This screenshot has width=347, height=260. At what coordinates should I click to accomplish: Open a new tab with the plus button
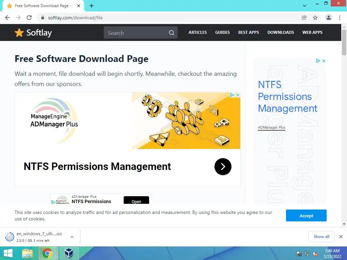tap(91, 6)
